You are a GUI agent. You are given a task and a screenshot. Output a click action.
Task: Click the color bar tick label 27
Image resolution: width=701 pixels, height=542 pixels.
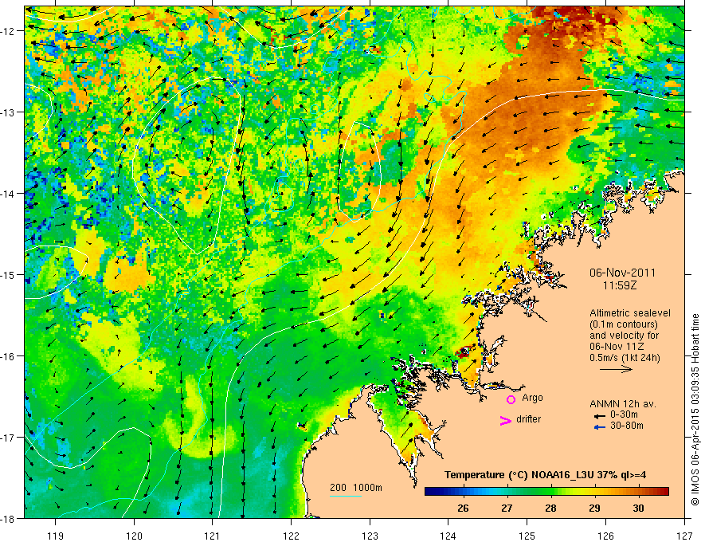click(x=507, y=509)
